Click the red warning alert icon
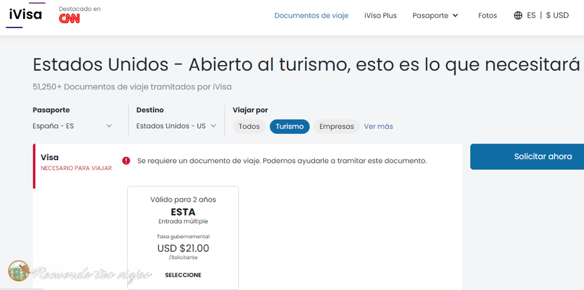 coord(126,161)
